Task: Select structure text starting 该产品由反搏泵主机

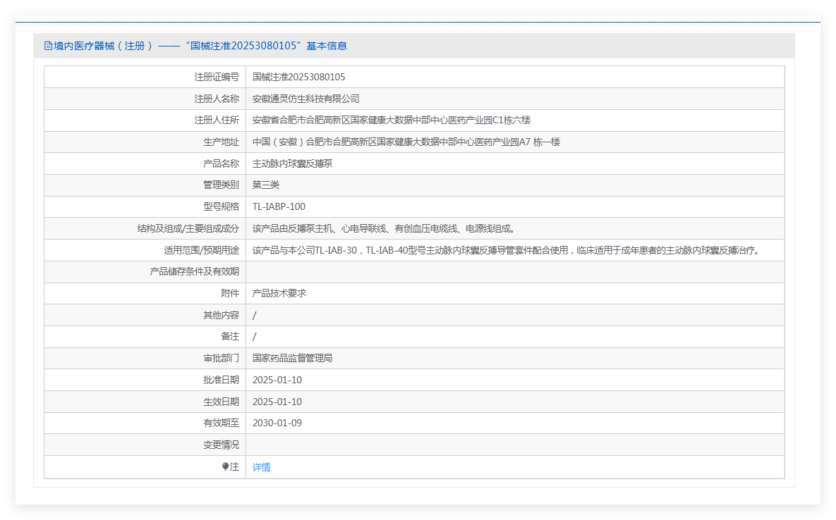Action: (383, 229)
